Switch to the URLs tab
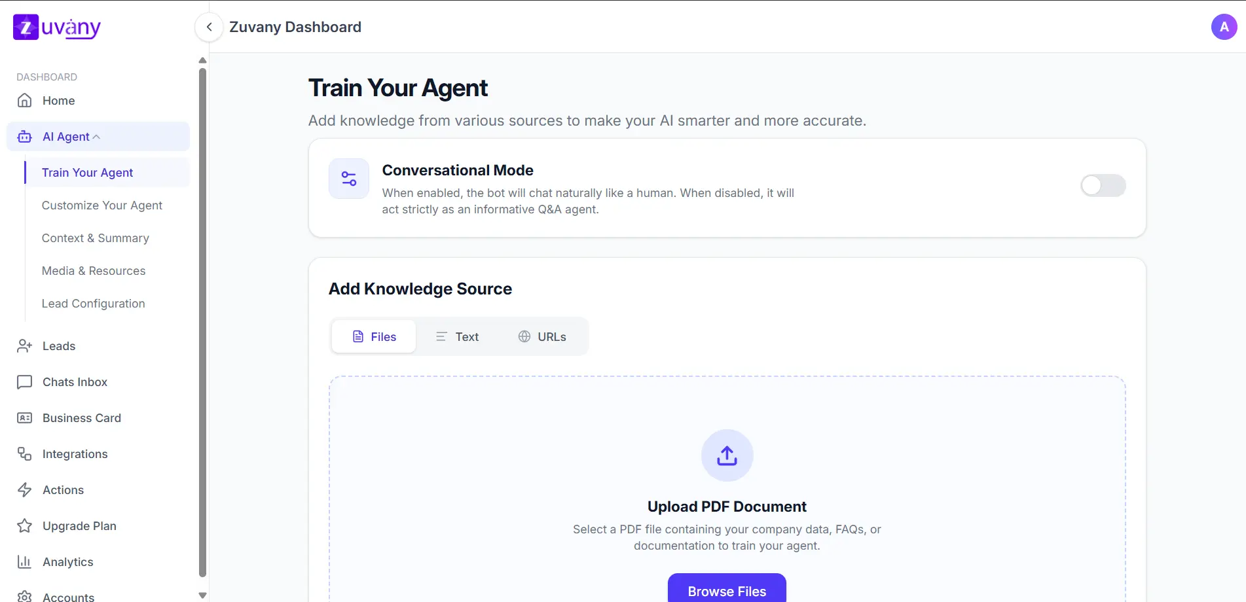 pos(542,337)
